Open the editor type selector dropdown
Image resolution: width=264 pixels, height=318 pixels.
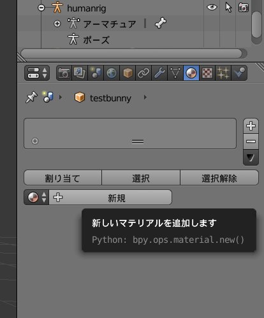pyautogui.click(x=37, y=73)
